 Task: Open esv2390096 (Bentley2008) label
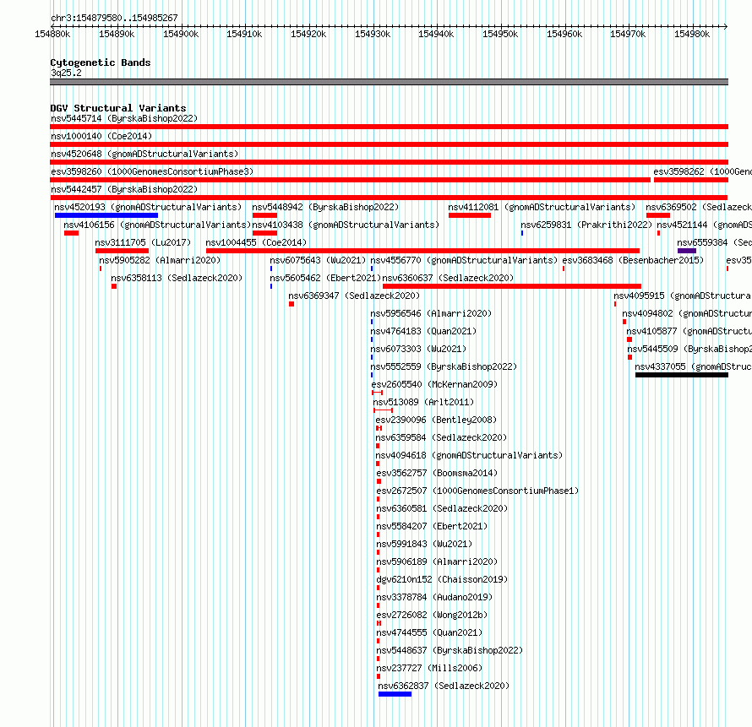click(x=436, y=420)
